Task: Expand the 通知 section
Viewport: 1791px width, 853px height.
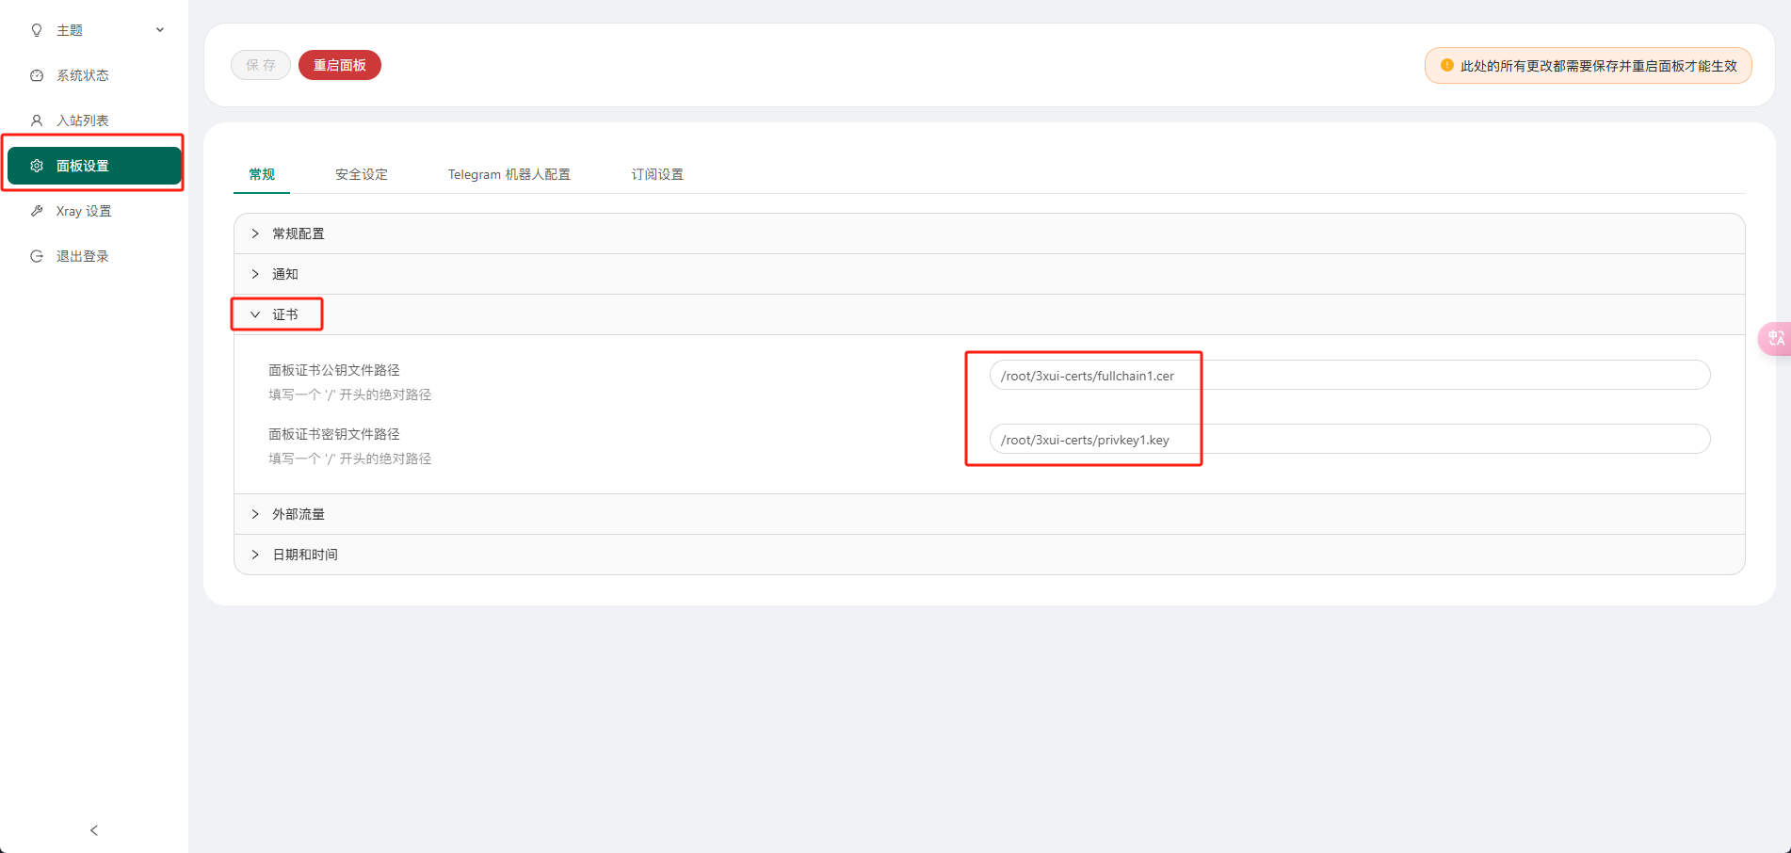Action: click(284, 274)
